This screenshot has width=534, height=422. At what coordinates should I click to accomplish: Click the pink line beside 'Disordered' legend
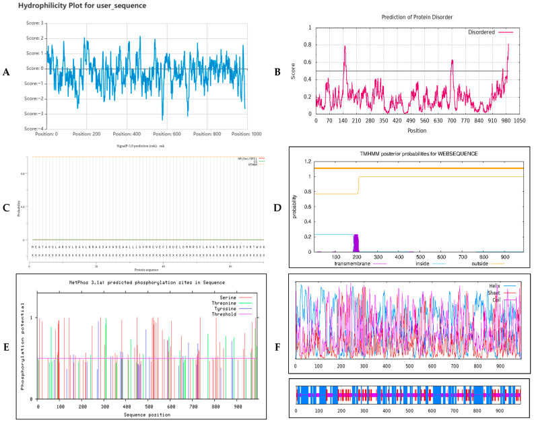click(506, 32)
